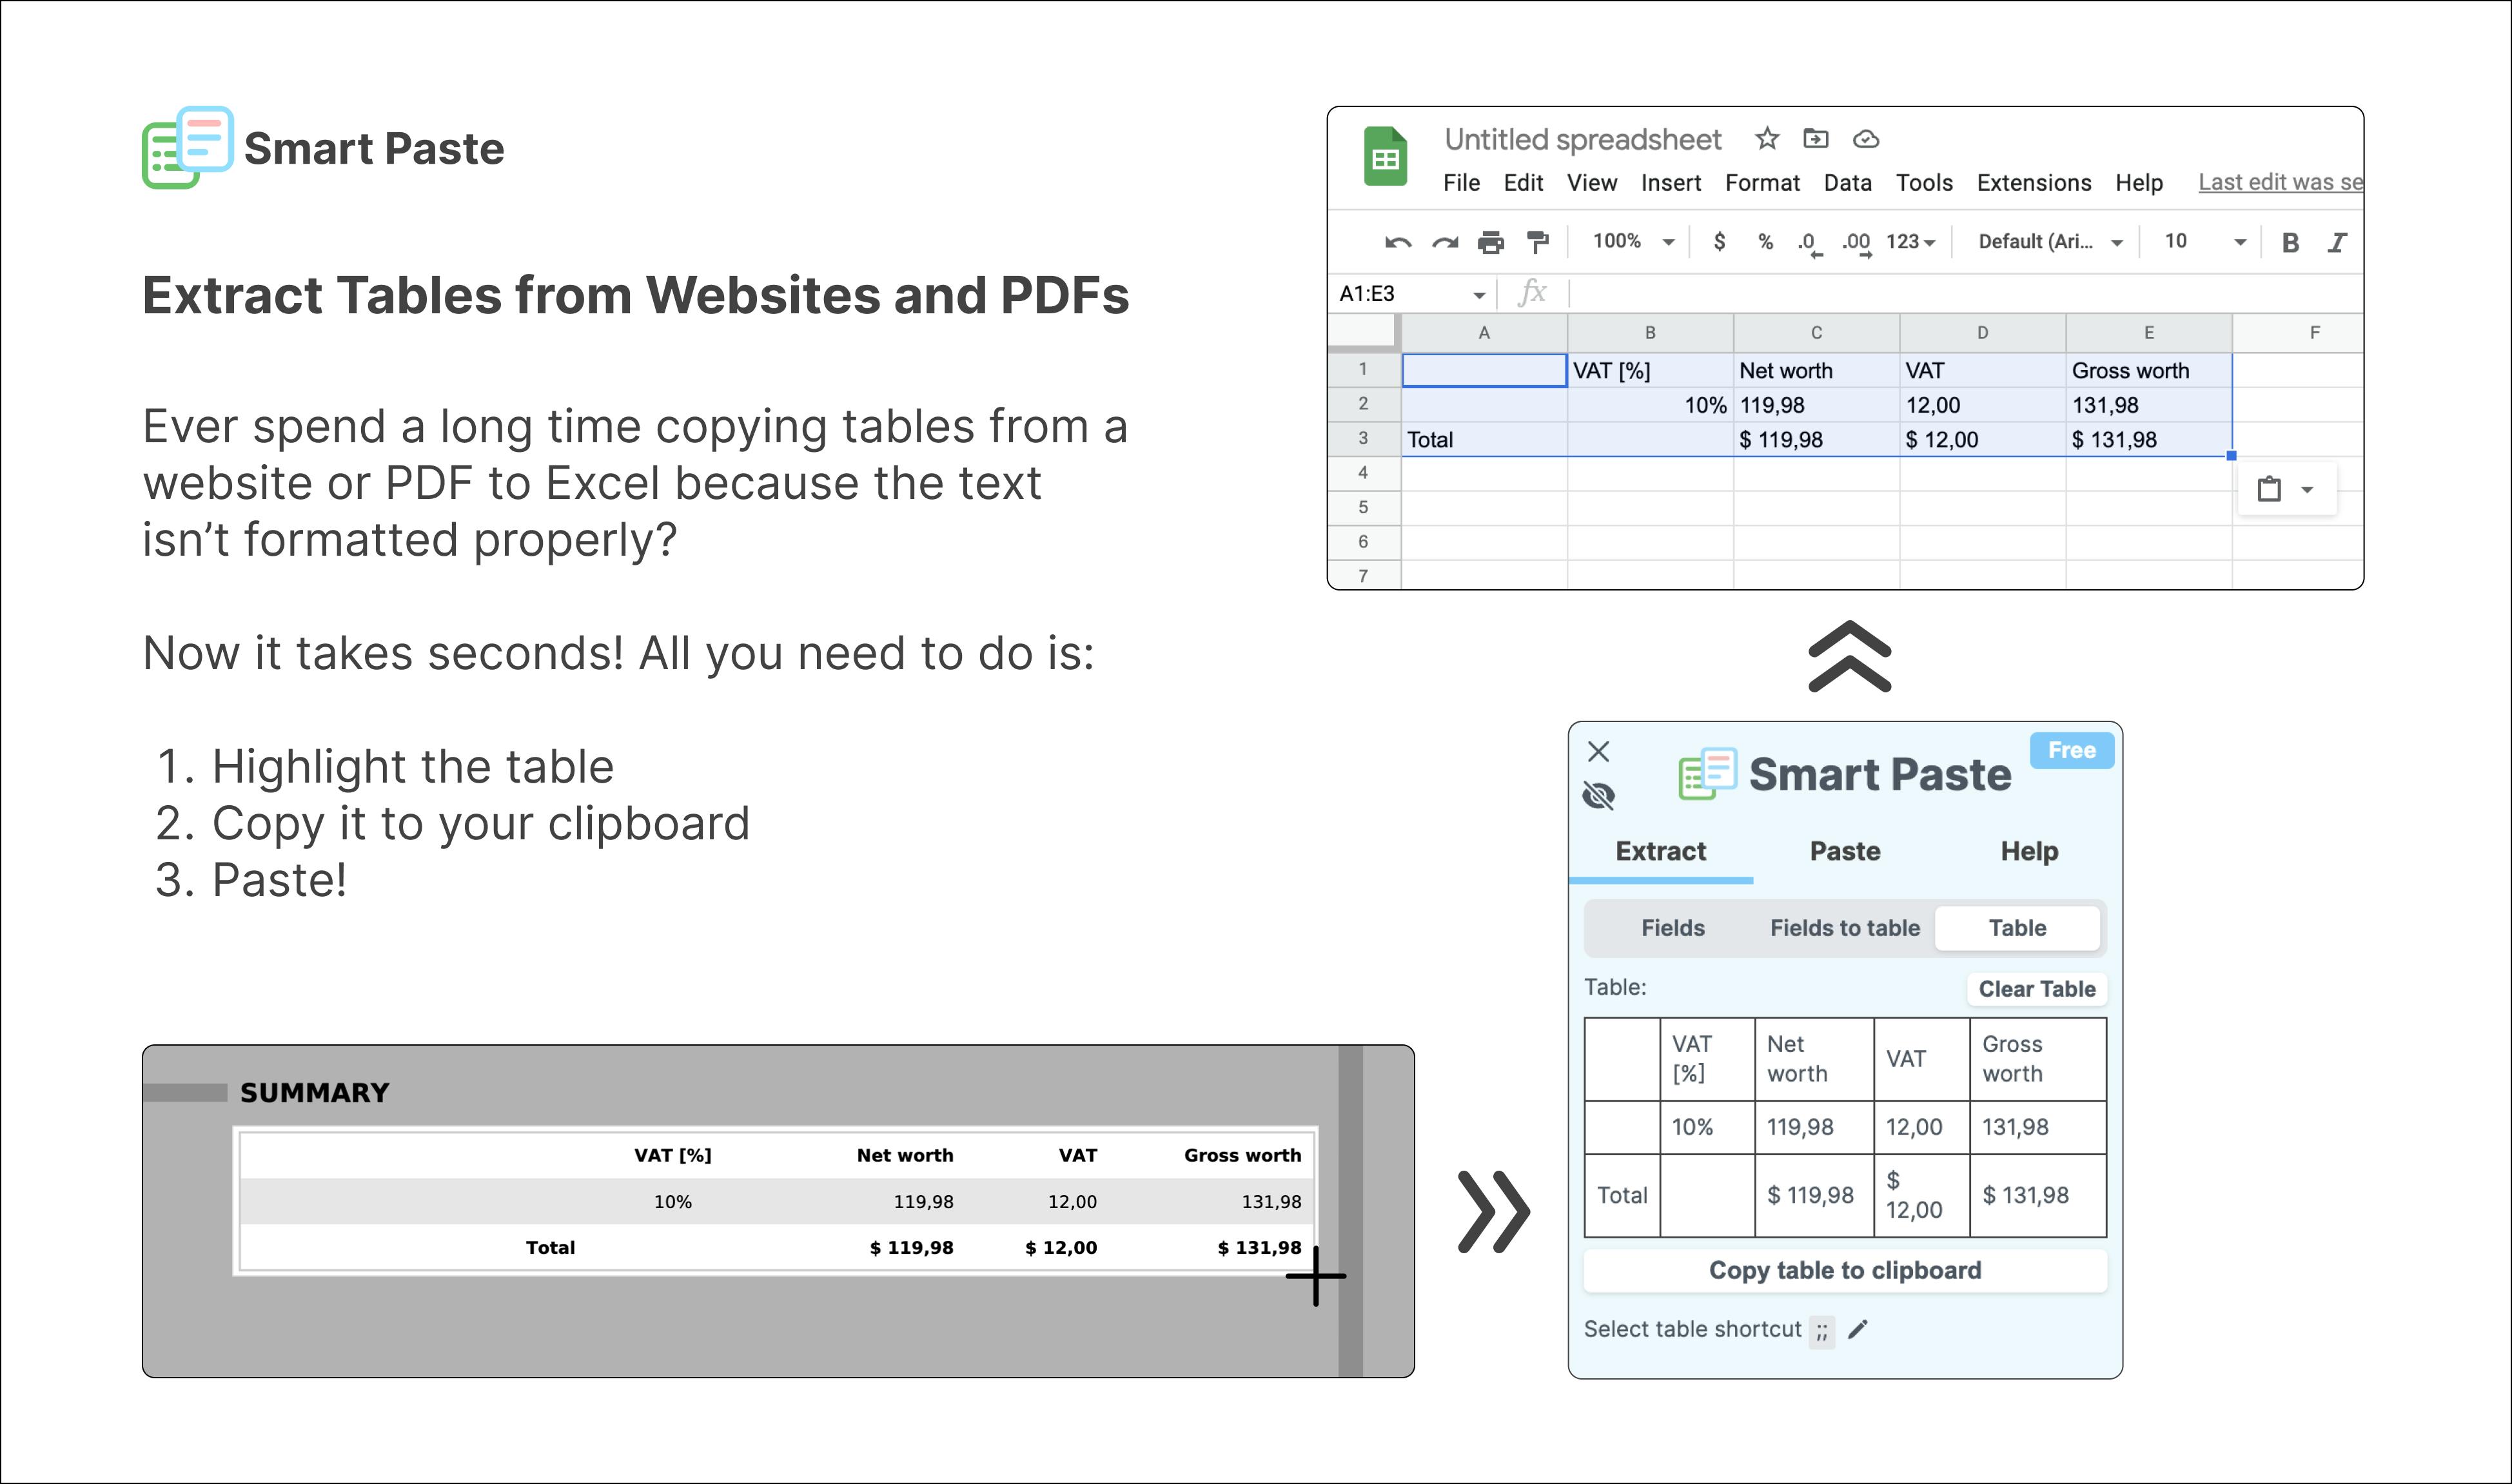The width and height of the screenshot is (2512, 1484).
Task: Select the paint format tool
Action: pyautogui.click(x=1538, y=242)
